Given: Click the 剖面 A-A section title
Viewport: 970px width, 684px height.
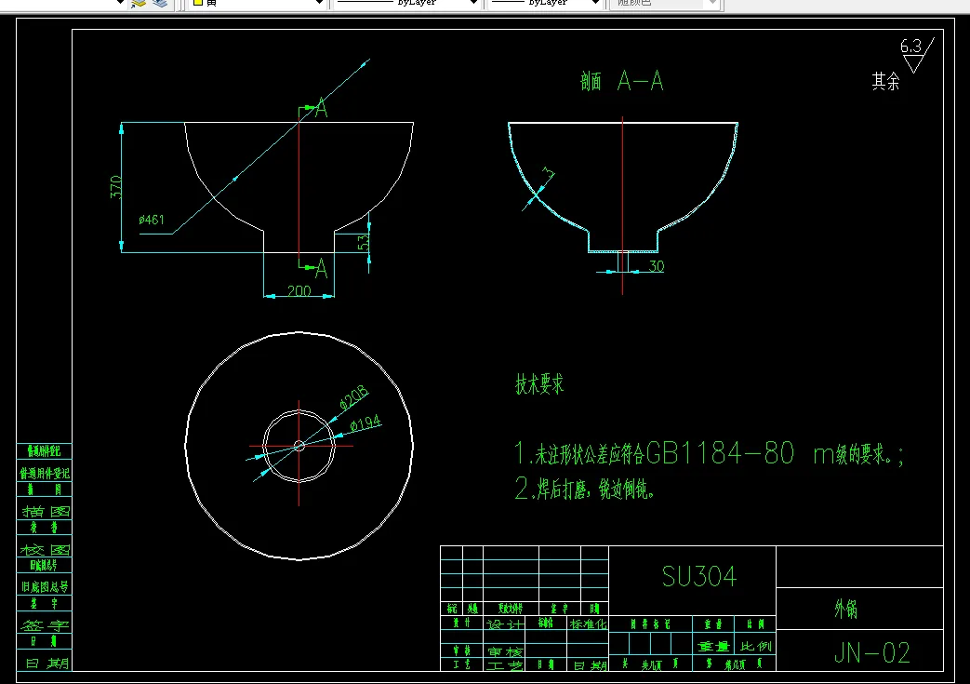Looking at the screenshot, I should (x=622, y=81).
